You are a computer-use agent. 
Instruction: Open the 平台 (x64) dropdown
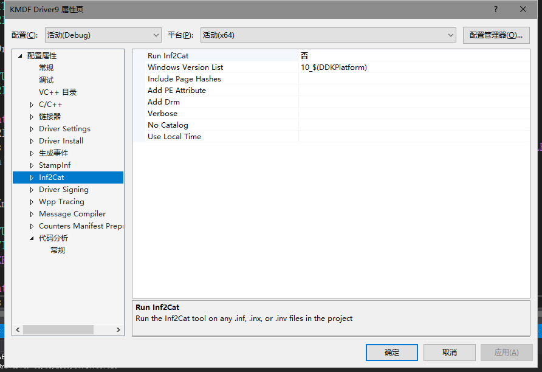[328, 35]
